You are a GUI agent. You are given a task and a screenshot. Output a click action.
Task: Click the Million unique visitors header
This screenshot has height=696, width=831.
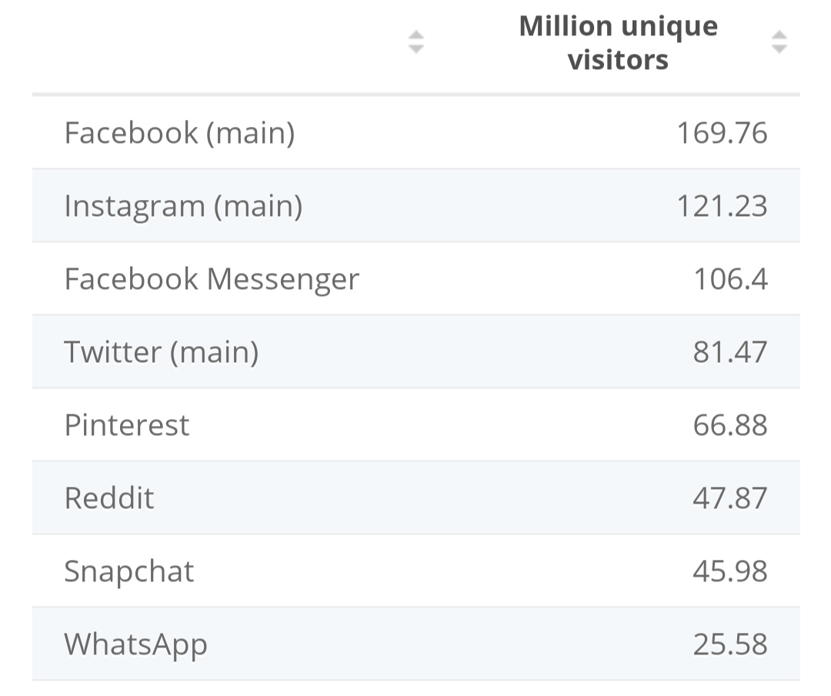618,42
